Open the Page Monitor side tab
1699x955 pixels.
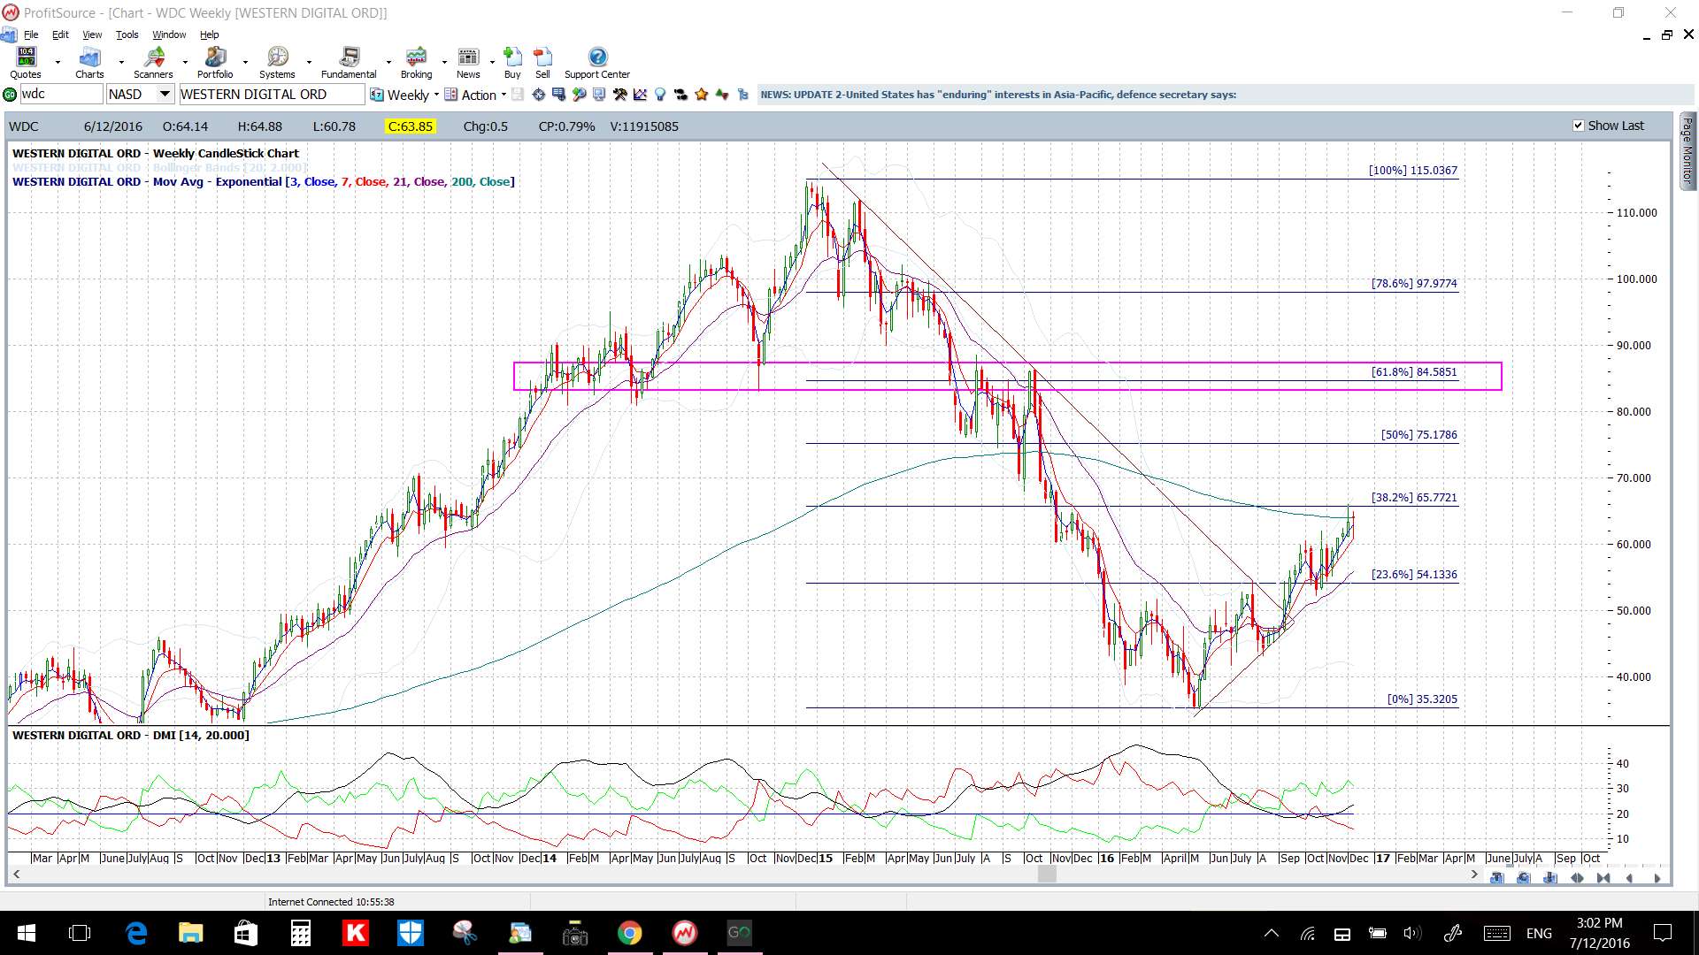(x=1687, y=150)
